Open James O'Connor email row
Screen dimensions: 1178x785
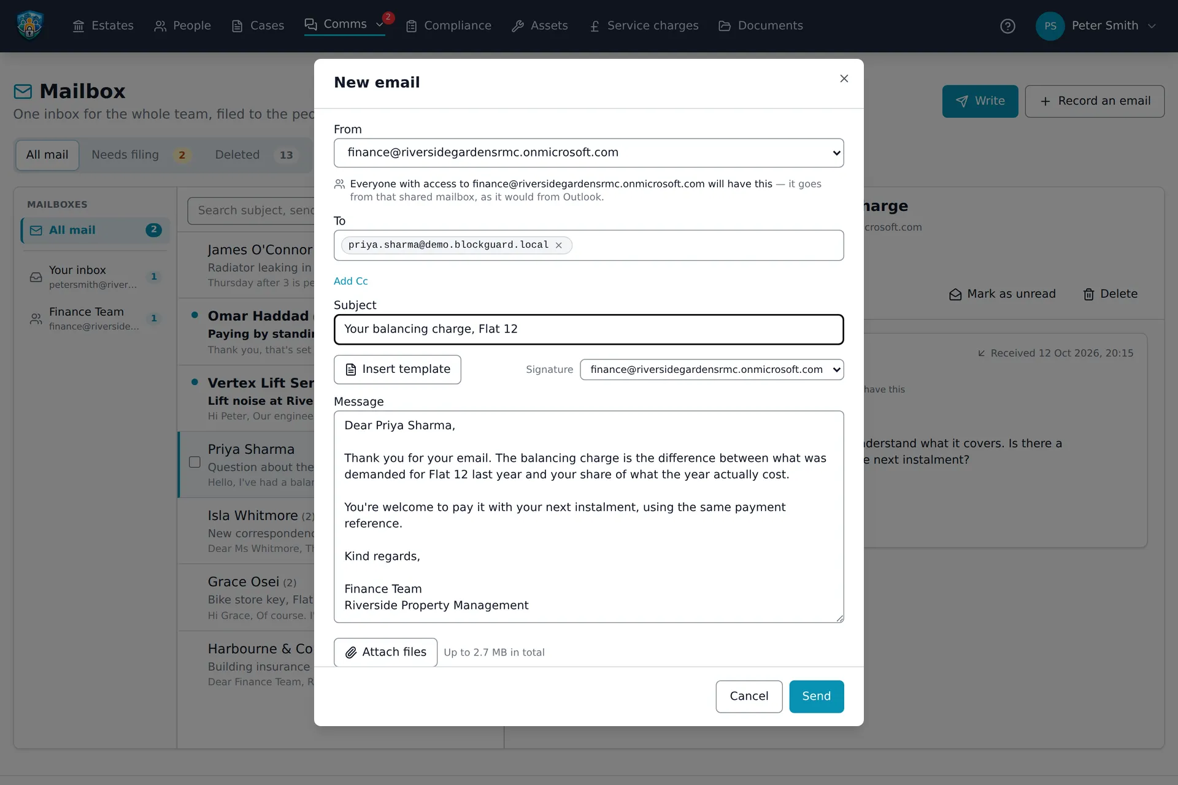tap(247, 266)
